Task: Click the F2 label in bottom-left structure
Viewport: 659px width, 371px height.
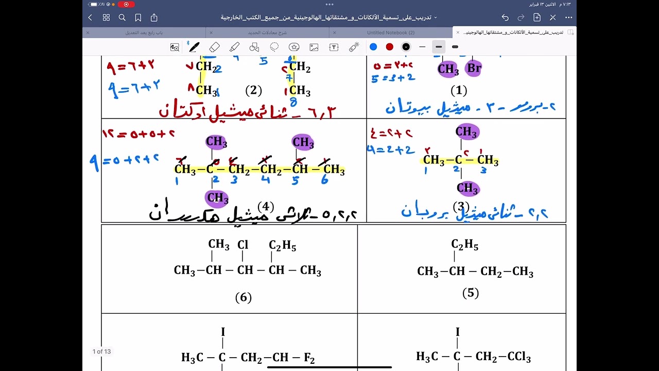Action: pyautogui.click(x=309, y=358)
